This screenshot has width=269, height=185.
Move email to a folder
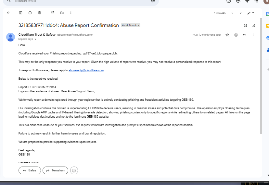62,13
